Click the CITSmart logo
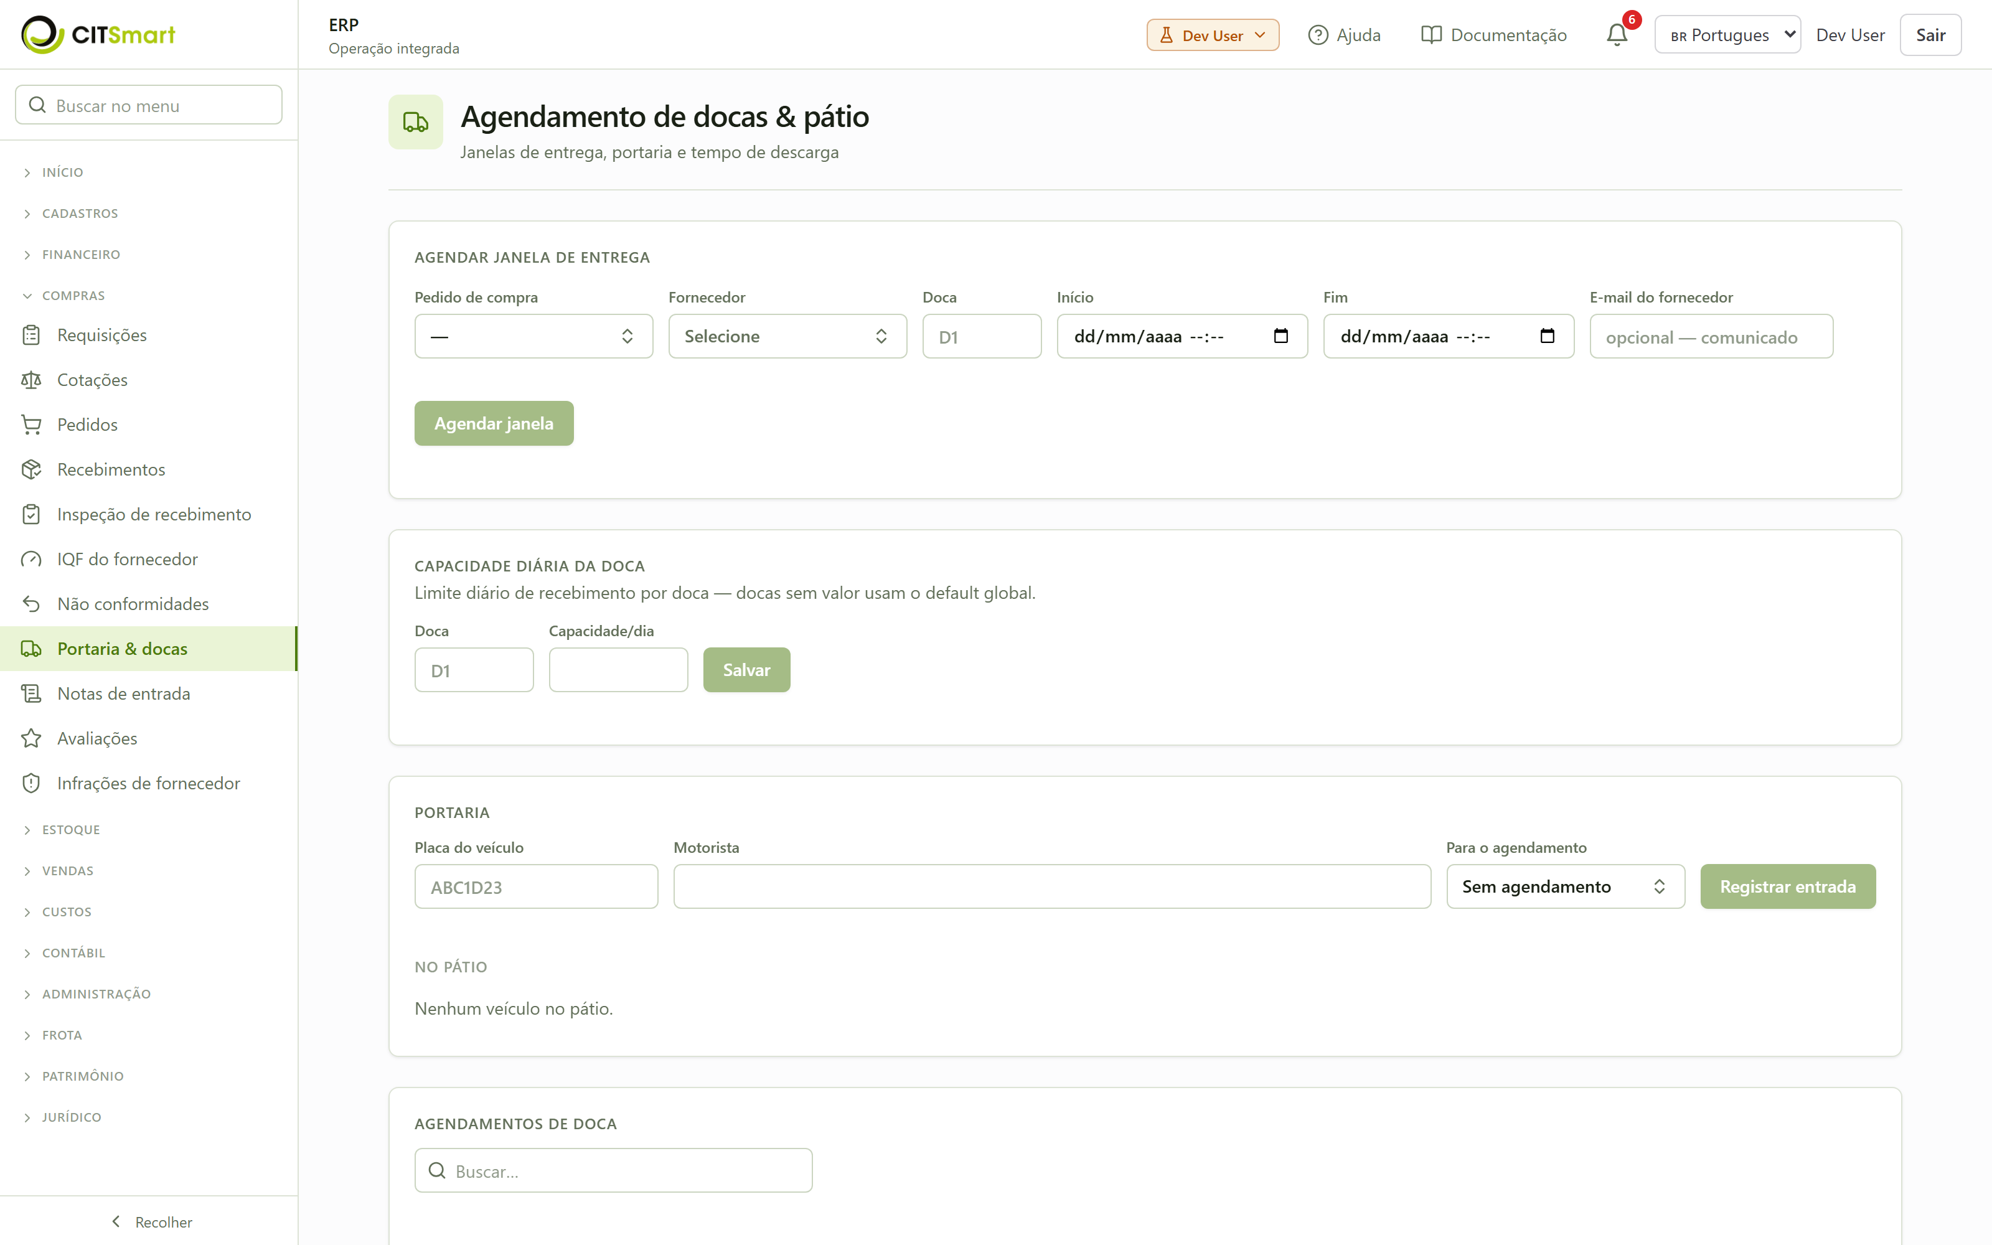 pyautogui.click(x=98, y=35)
